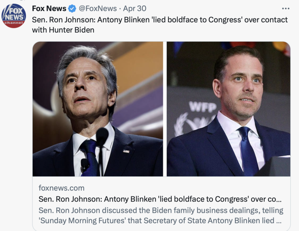Open the Apr 30 timestamp permalink

pyautogui.click(x=135, y=8)
